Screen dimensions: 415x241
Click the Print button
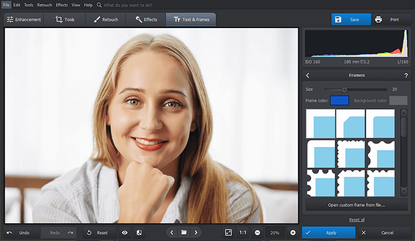point(391,20)
